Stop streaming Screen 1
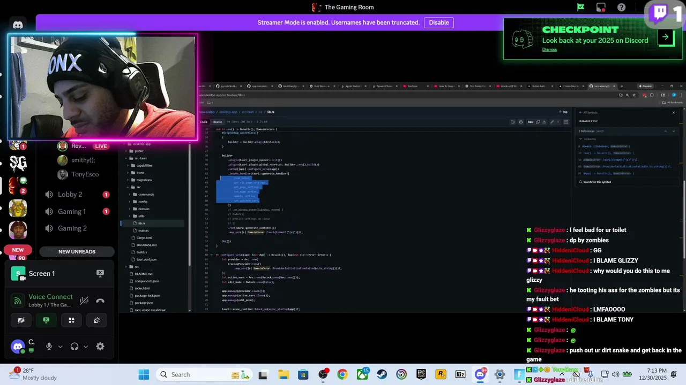 (x=100, y=273)
